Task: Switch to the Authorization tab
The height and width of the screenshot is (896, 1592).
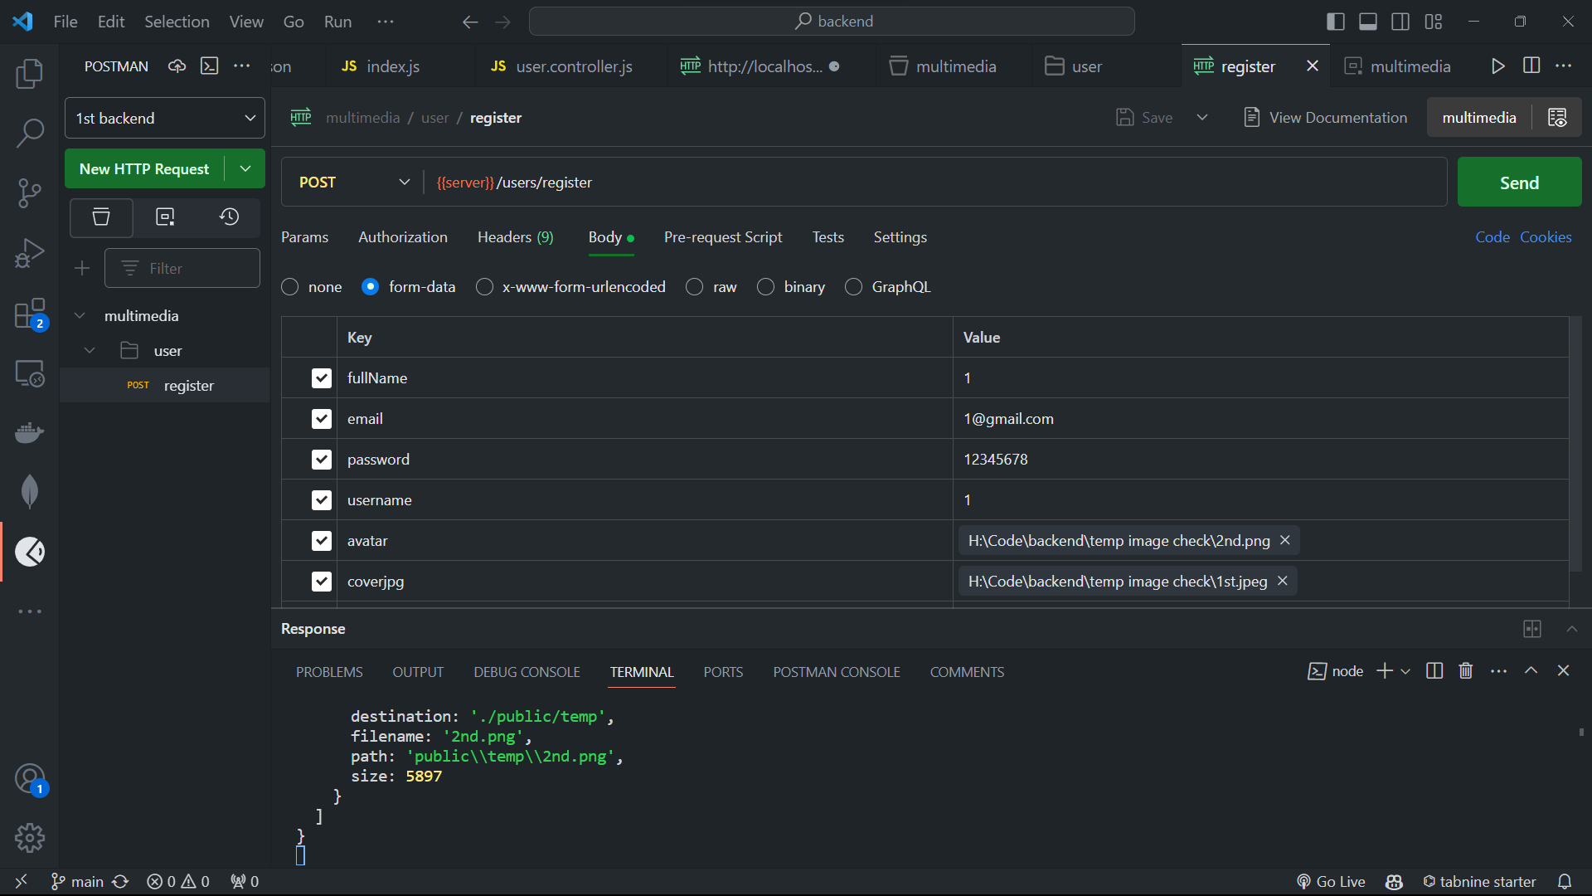Action: tap(403, 237)
